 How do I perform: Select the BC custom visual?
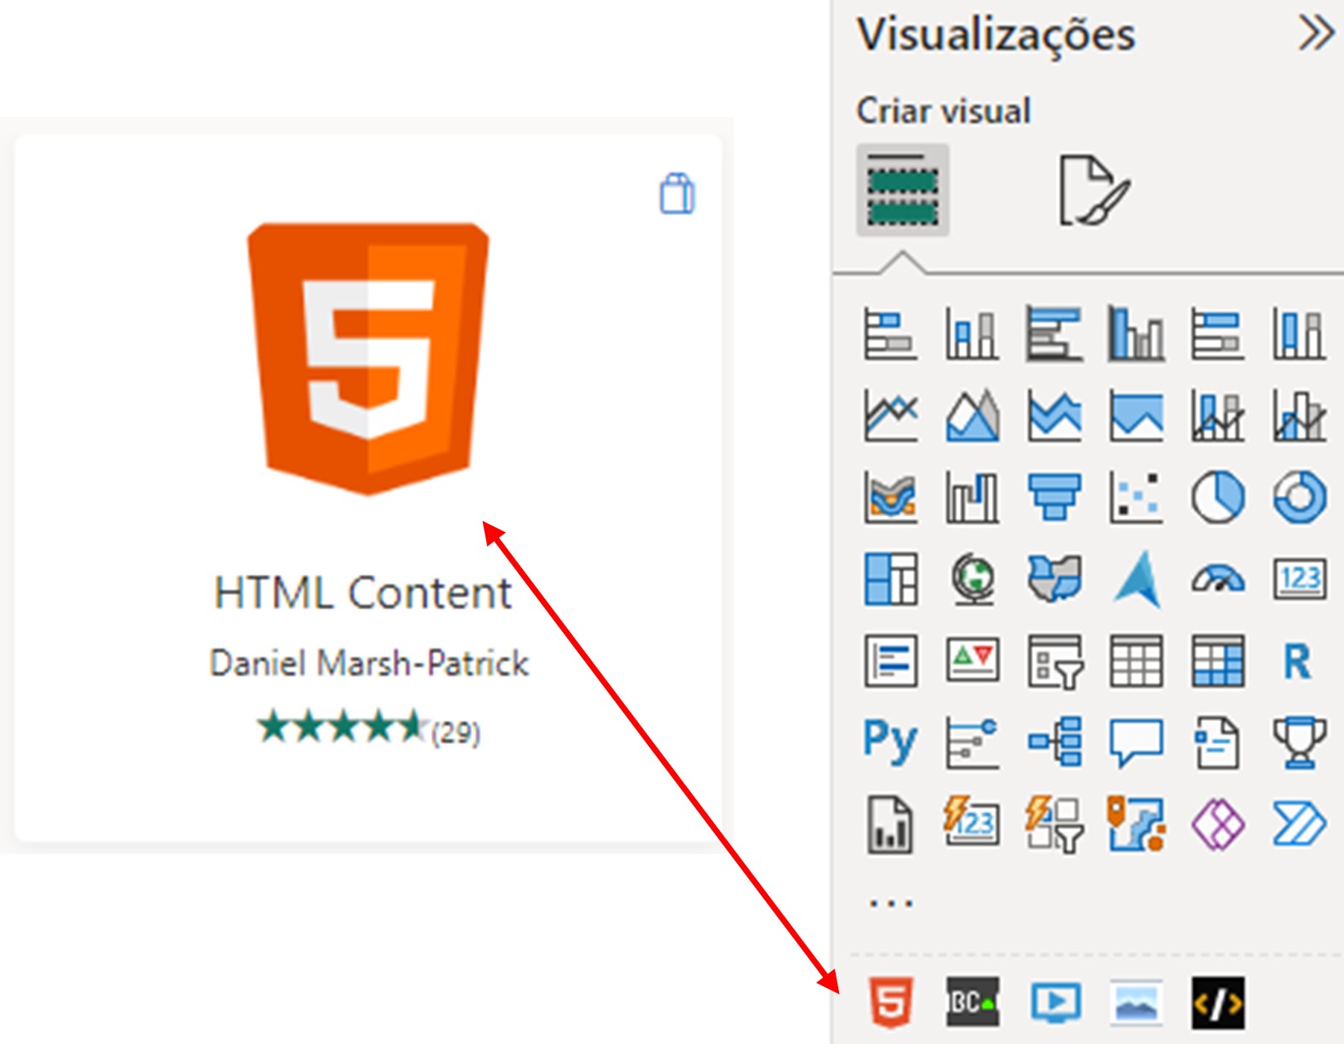click(972, 1001)
